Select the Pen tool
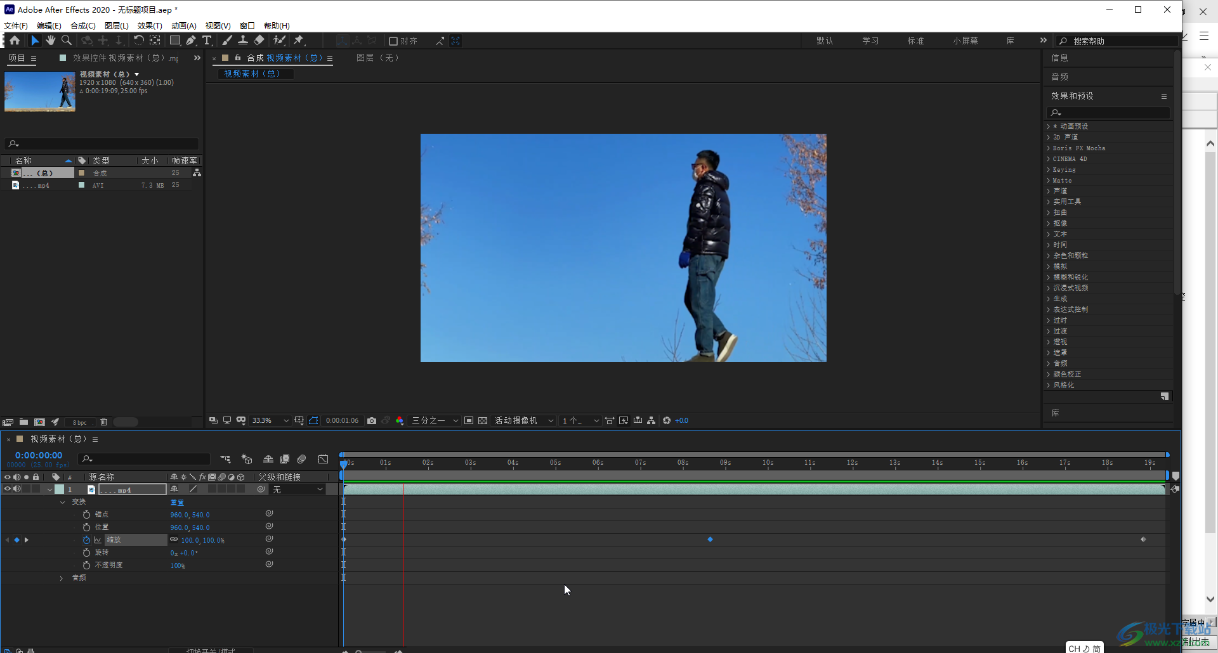The image size is (1218, 653). 191,41
